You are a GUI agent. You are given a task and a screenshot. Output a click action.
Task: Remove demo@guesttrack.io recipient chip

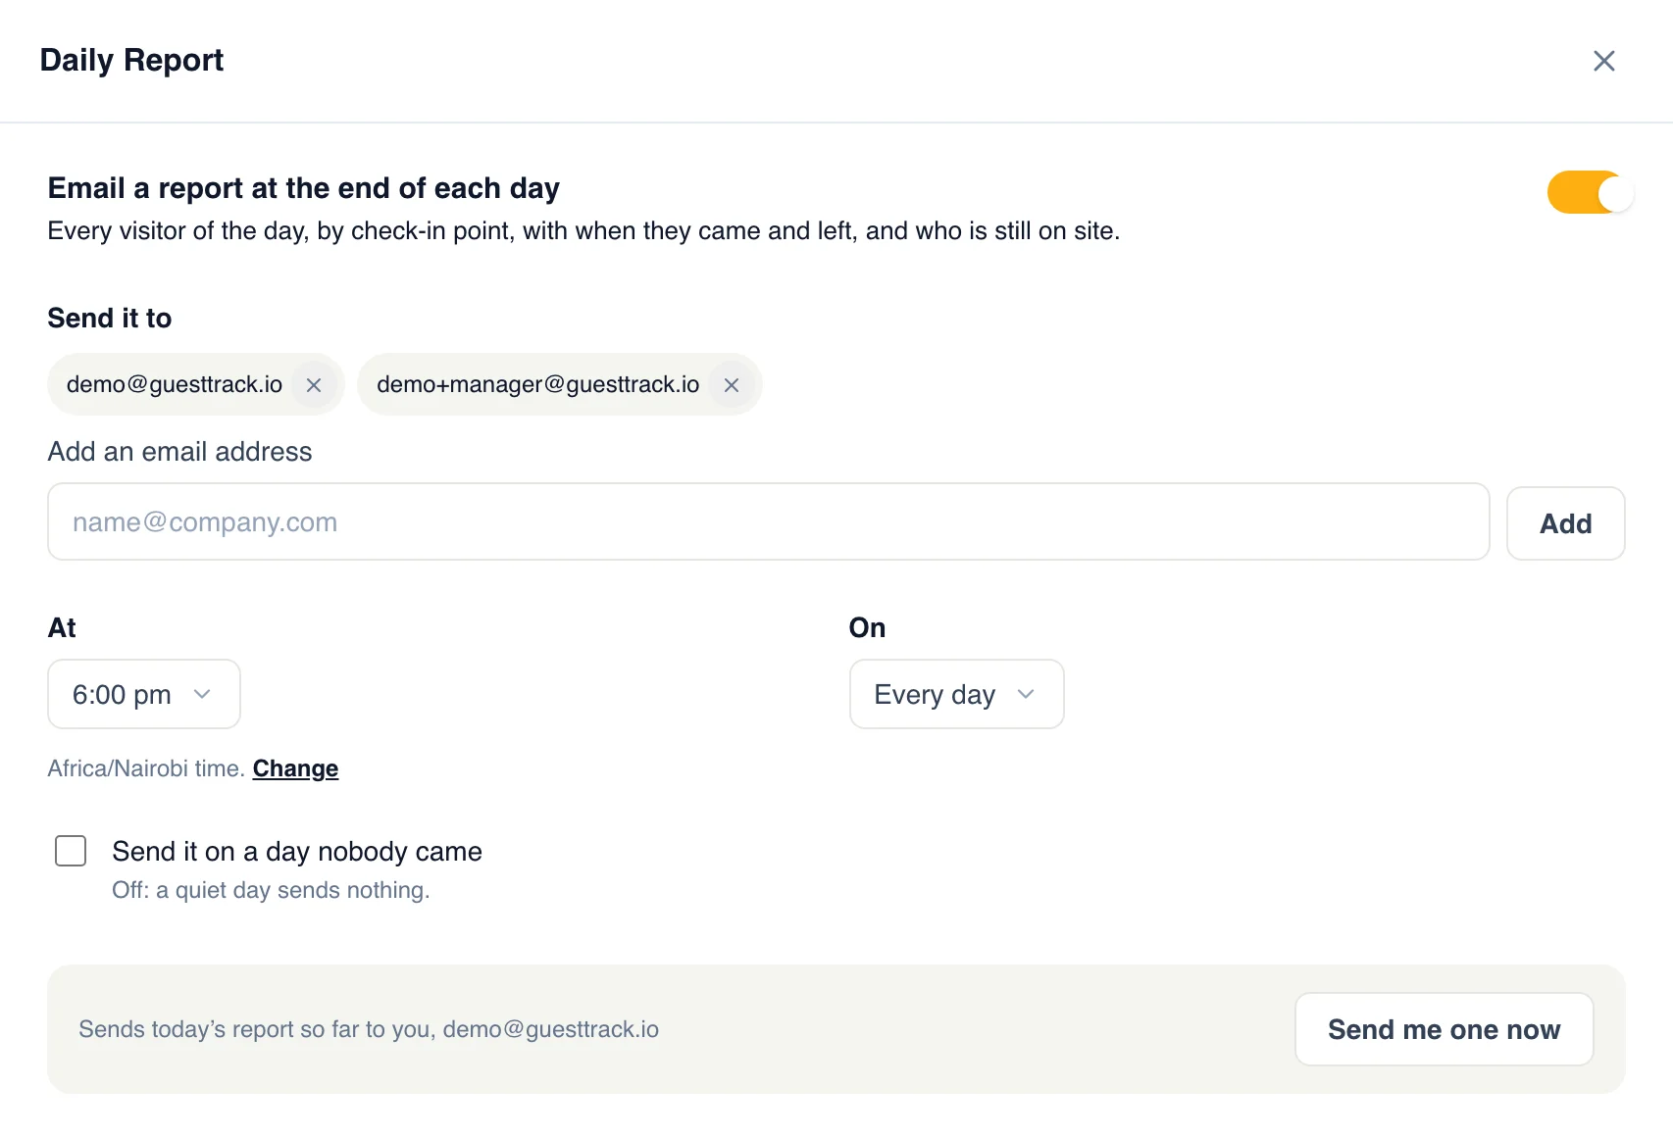[314, 385]
